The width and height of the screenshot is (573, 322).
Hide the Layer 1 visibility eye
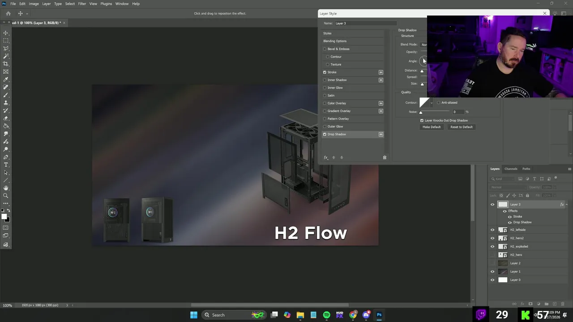click(x=492, y=271)
